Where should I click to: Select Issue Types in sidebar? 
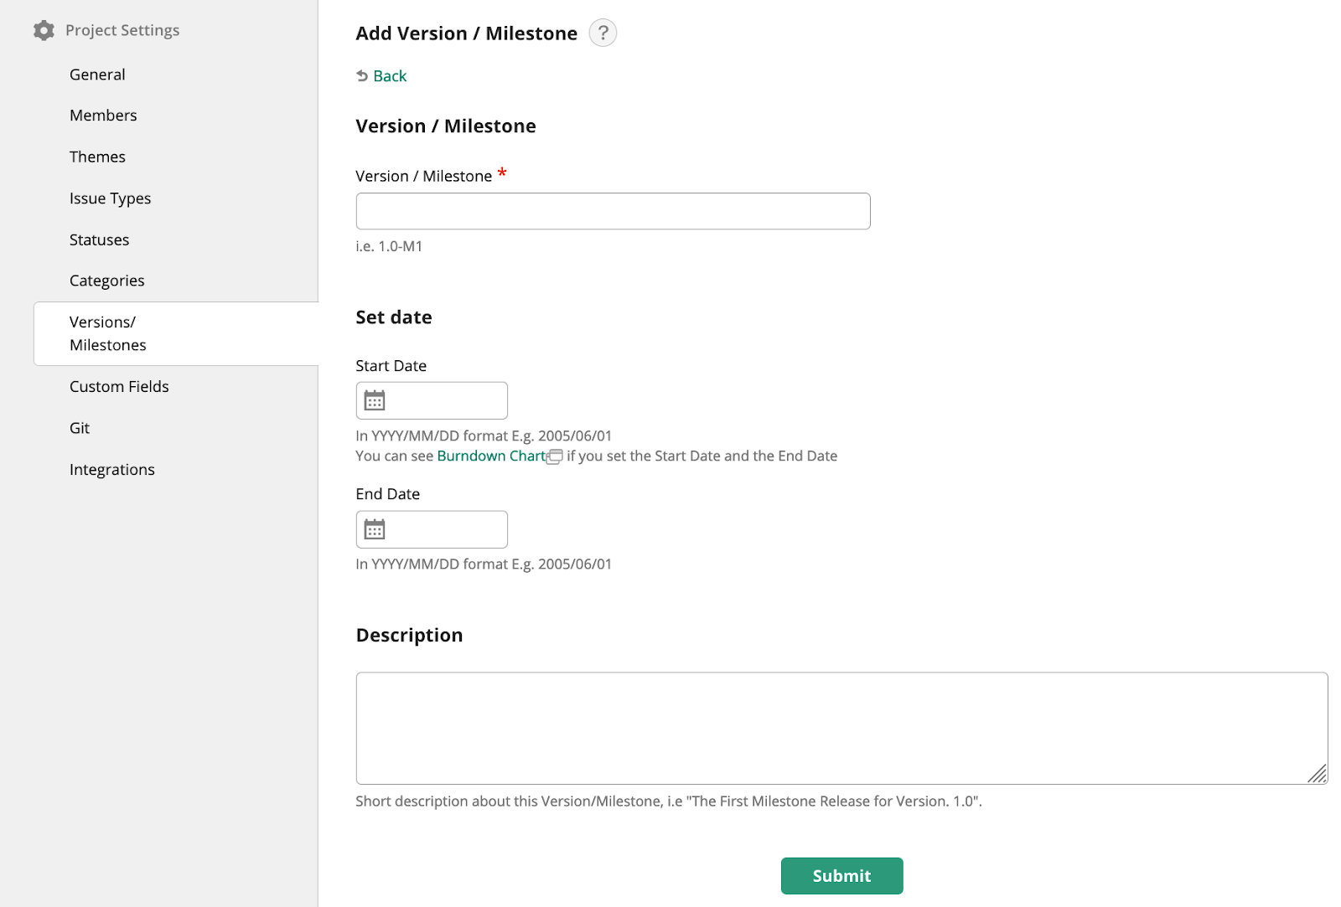(x=110, y=198)
